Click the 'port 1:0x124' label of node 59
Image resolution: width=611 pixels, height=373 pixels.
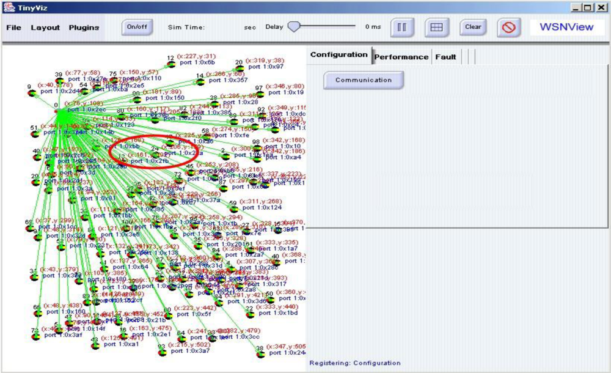pos(262,207)
